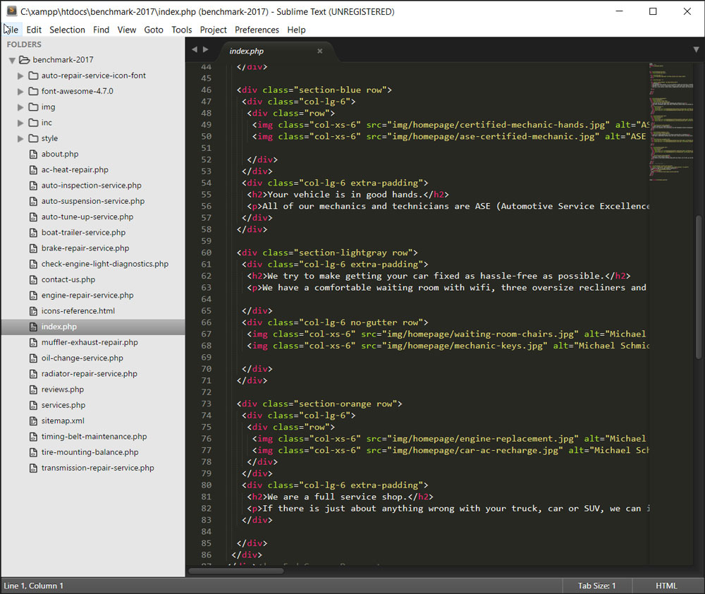Viewport: 705px width, 594px height.
Task: Click the file icon beside contact-us.php
Action: point(32,279)
